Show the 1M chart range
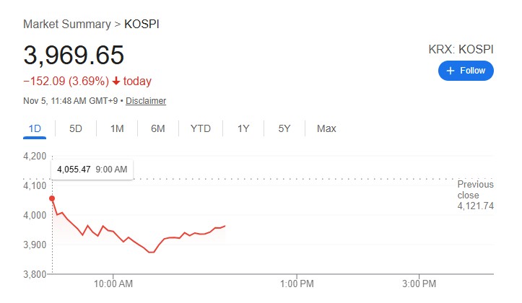The image size is (522, 303). 117,129
